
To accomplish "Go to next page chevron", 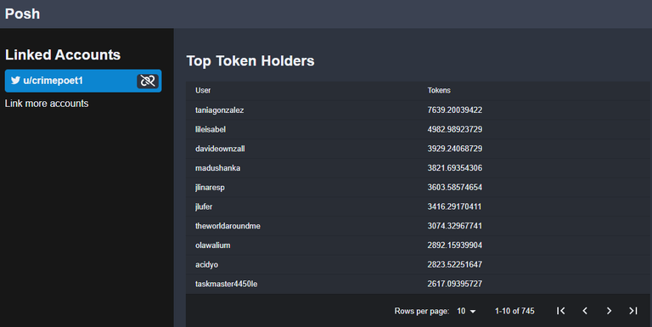I will pyautogui.click(x=609, y=311).
